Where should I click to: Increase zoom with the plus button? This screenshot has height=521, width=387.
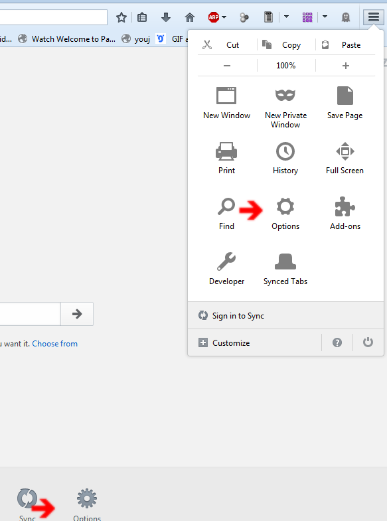tap(345, 66)
